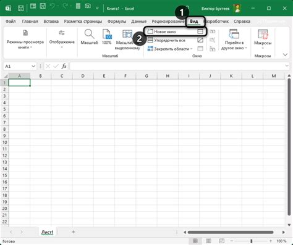Image resolution: width=293 pixels, height=245 pixels.
Task: Open the Рецензирование tab
Action: point(168,22)
